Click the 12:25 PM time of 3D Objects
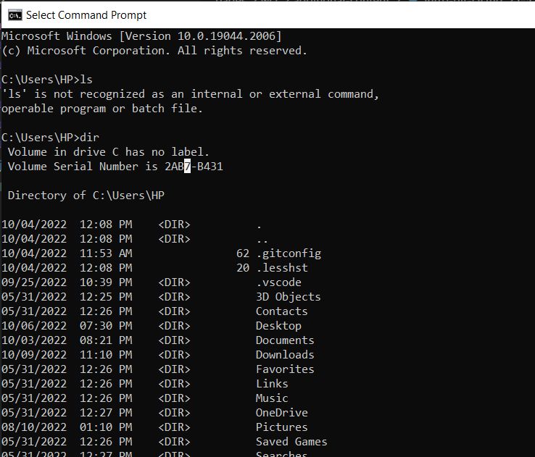 pyautogui.click(x=106, y=297)
